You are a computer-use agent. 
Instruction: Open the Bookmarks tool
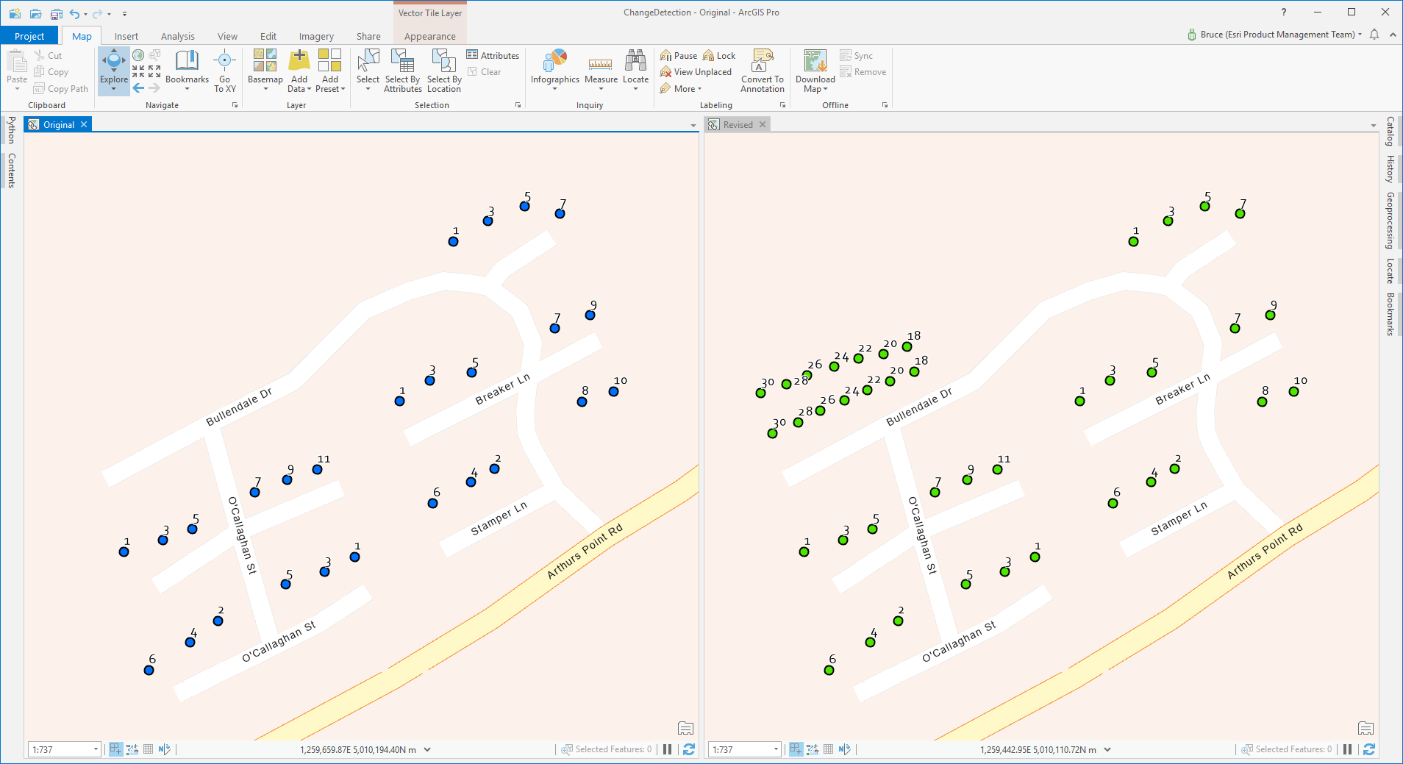point(187,70)
